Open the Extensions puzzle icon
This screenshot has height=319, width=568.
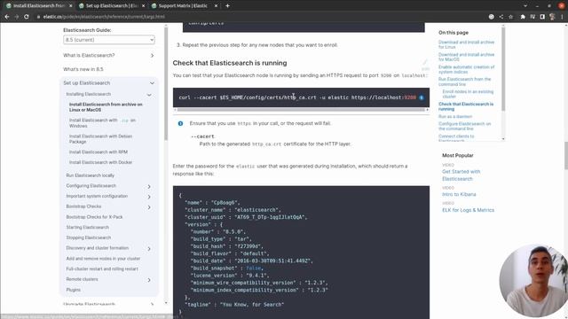coord(523,17)
